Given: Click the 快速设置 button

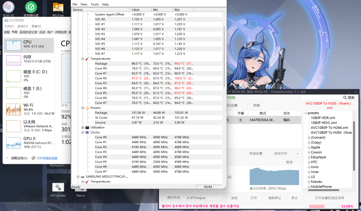Looking at the screenshot, I should click(256, 153).
